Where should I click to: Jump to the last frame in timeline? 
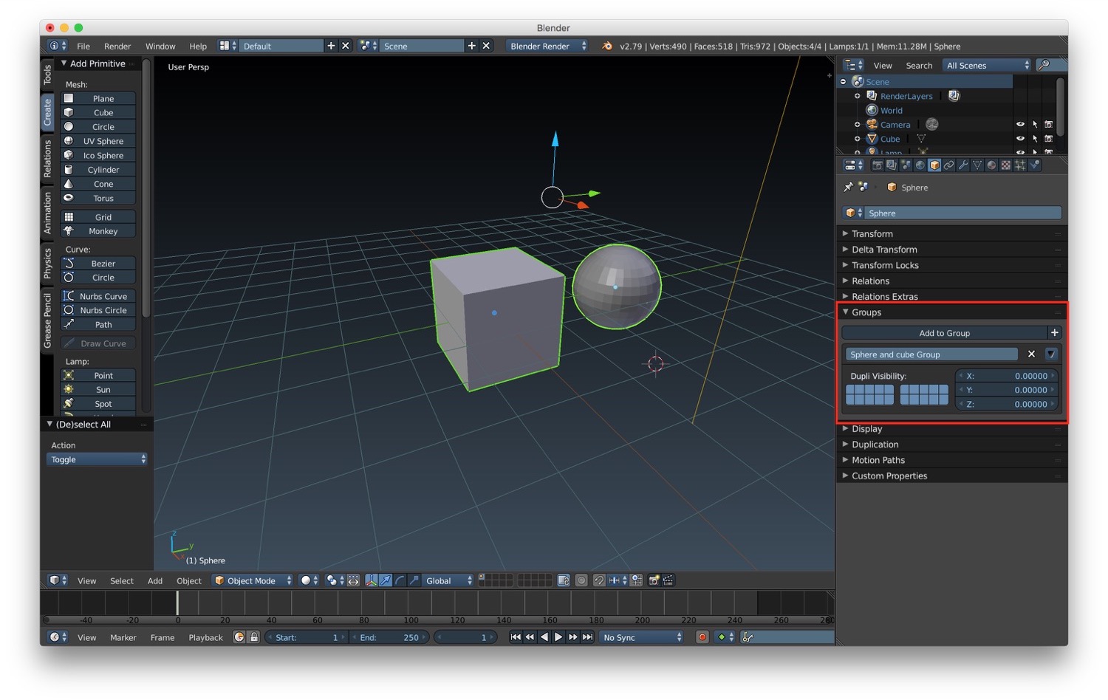(x=587, y=637)
